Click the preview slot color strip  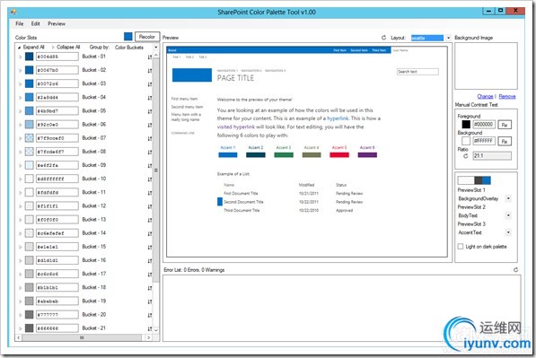pos(474,180)
